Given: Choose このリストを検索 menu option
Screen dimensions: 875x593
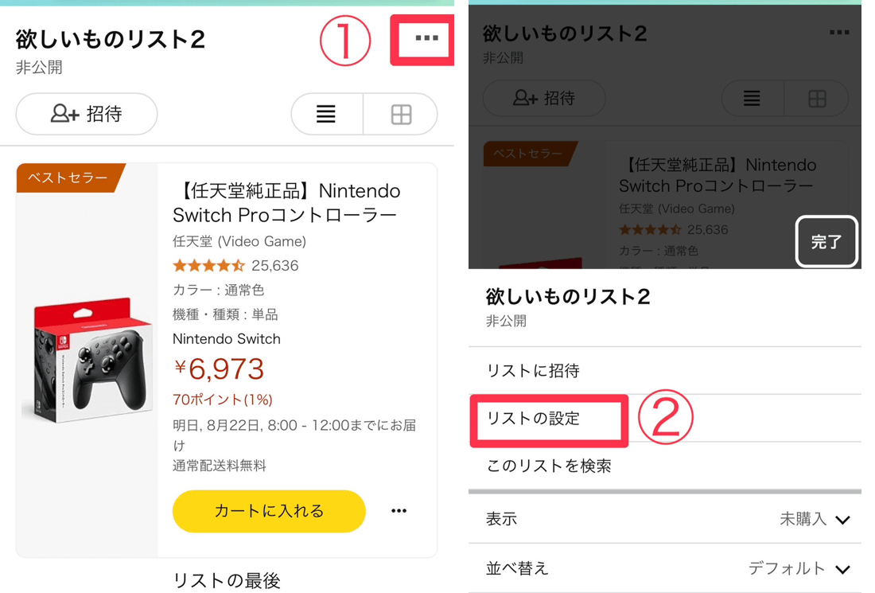Looking at the screenshot, I should click(549, 466).
